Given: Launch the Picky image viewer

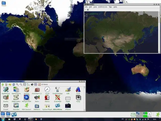Looking at the screenshot, I should point(78,99).
